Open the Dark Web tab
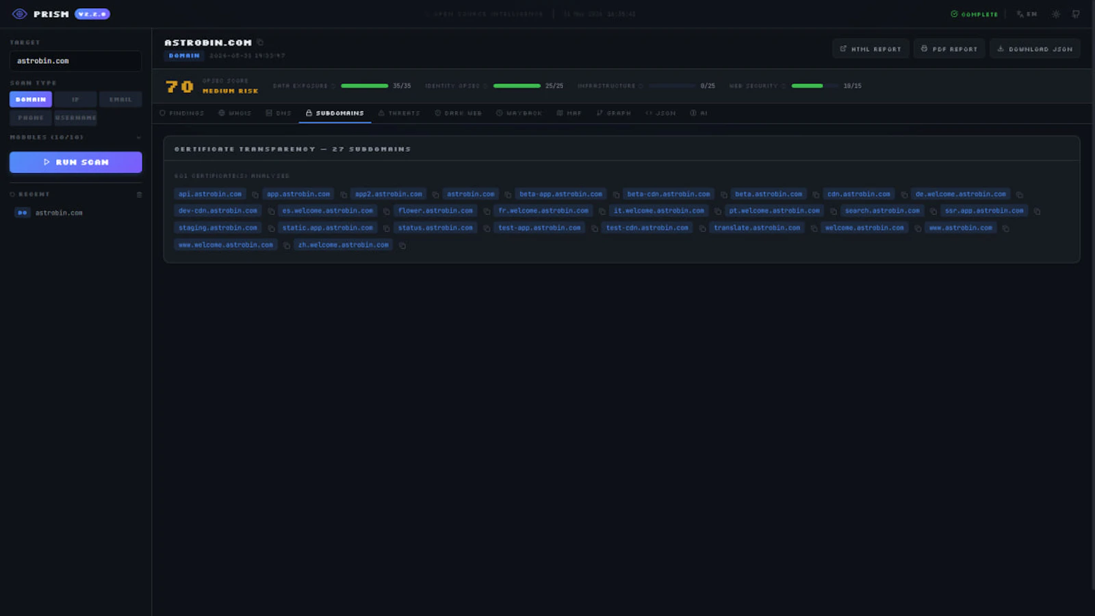This screenshot has height=616, width=1095. [x=458, y=113]
